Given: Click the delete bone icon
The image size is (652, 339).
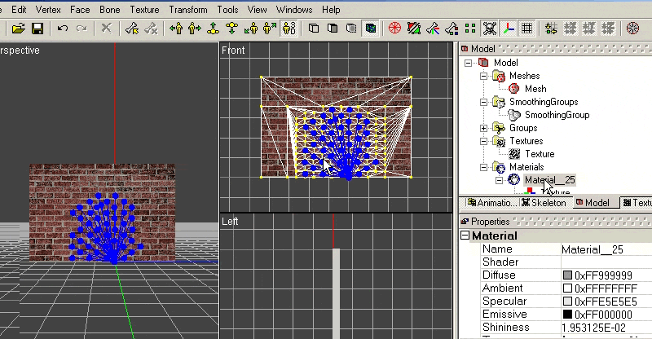Looking at the screenshot, I should click(x=152, y=29).
